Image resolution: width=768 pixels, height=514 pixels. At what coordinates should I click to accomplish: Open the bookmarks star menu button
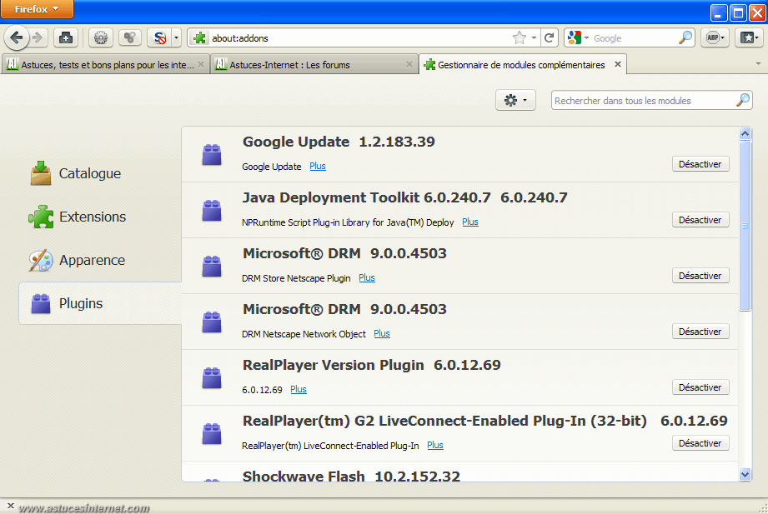(749, 37)
